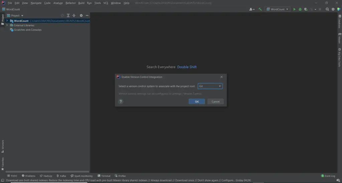Screen dimensions: 342x183
Task: Hide the Project tool window
Action: [87, 15]
